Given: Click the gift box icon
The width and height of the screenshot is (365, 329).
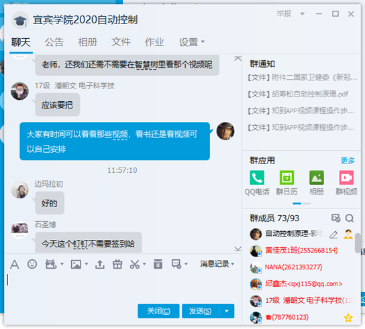Looking at the screenshot, I should (117, 264).
